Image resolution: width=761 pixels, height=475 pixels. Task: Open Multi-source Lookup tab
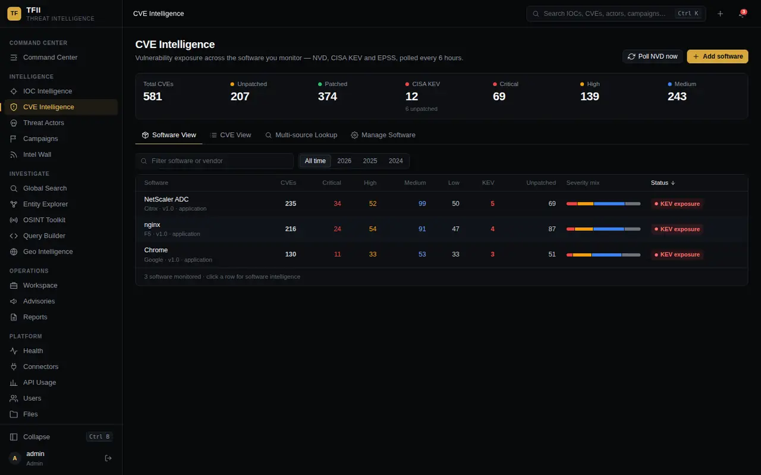click(301, 135)
